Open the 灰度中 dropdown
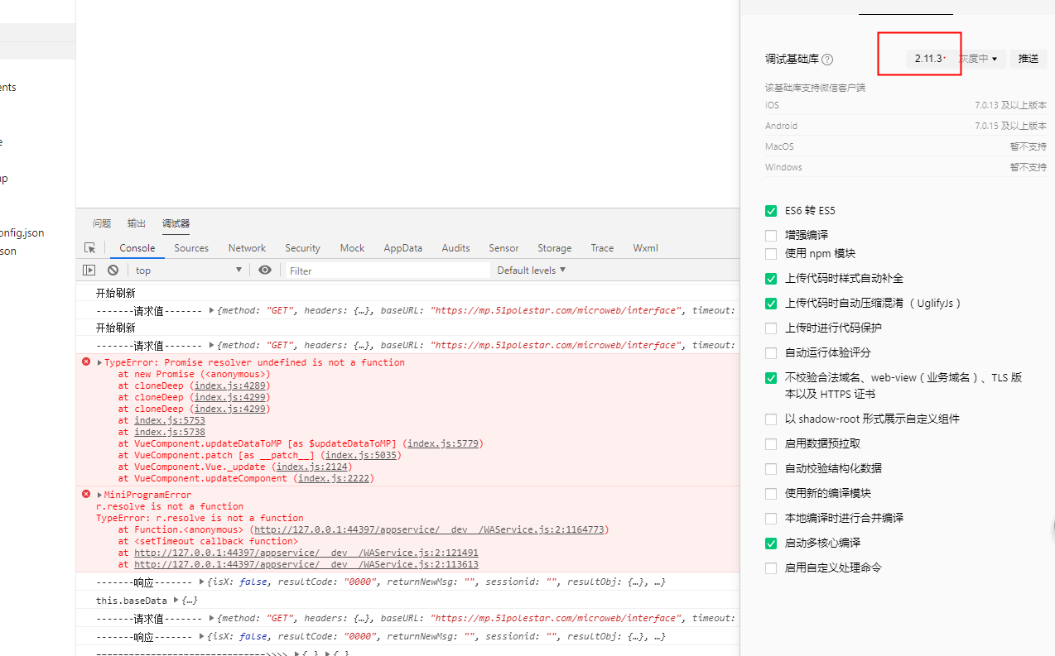The height and width of the screenshot is (656, 1055). [978, 59]
